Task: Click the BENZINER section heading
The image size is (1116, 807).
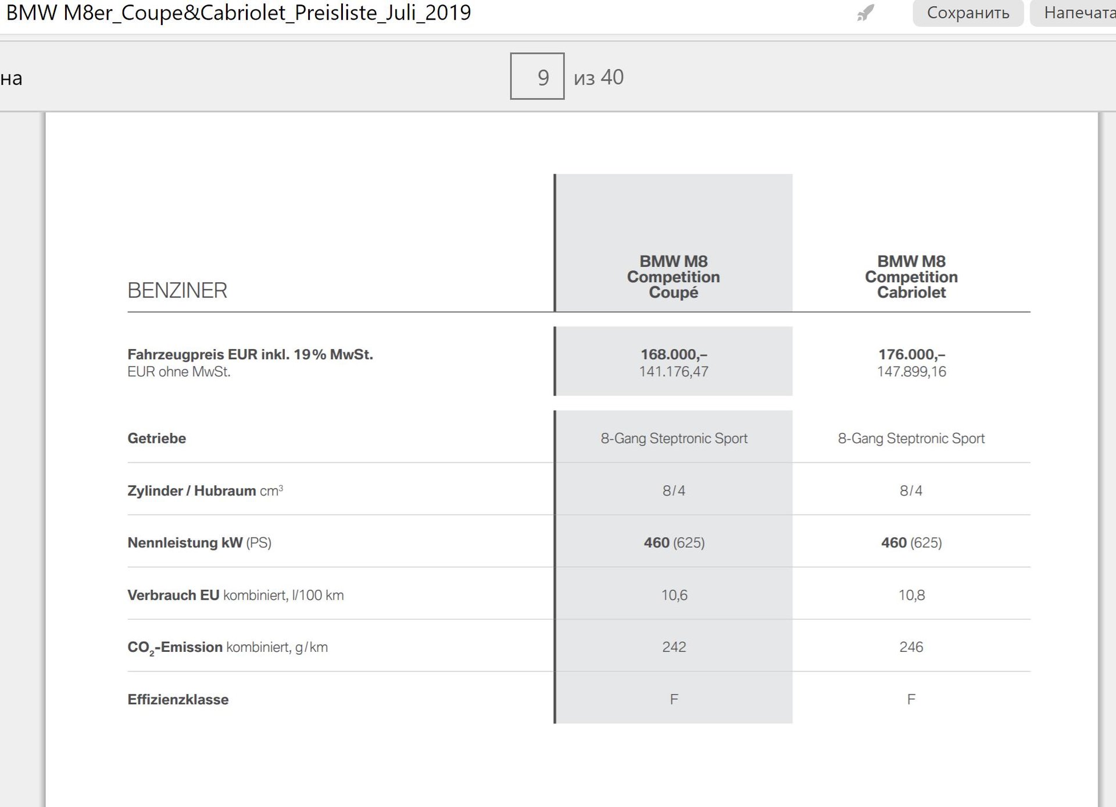Action: click(177, 290)
